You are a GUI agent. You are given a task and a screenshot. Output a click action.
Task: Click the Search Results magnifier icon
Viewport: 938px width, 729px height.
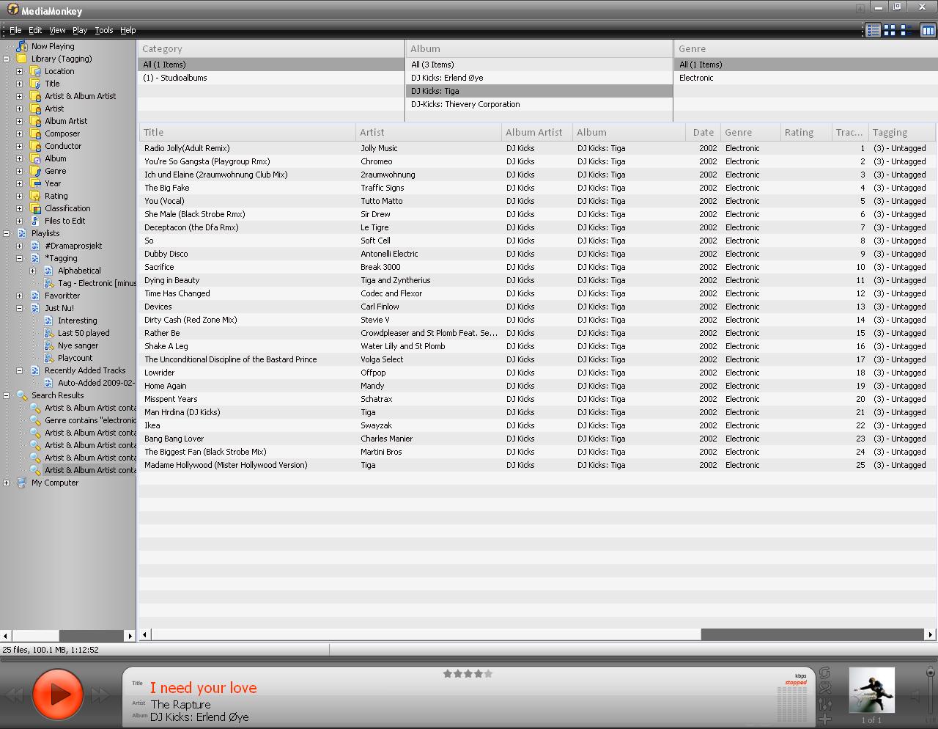[22, 395]
